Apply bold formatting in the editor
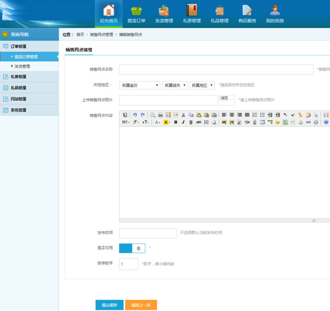Image resolution: width=330 pixels, height=311 pixels. [x=176, y=122]
